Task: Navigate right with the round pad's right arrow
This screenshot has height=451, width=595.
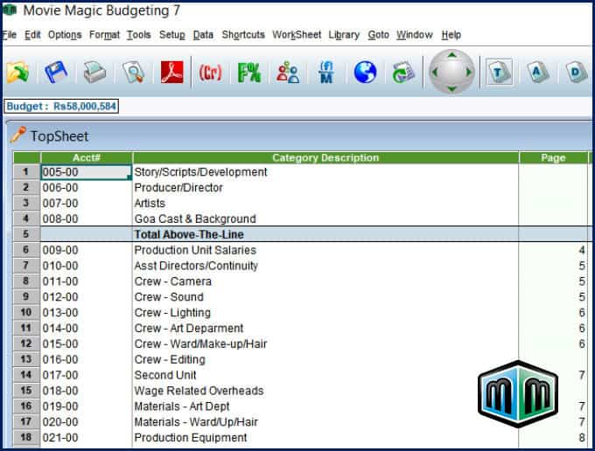Action: [x=469, y=72]
